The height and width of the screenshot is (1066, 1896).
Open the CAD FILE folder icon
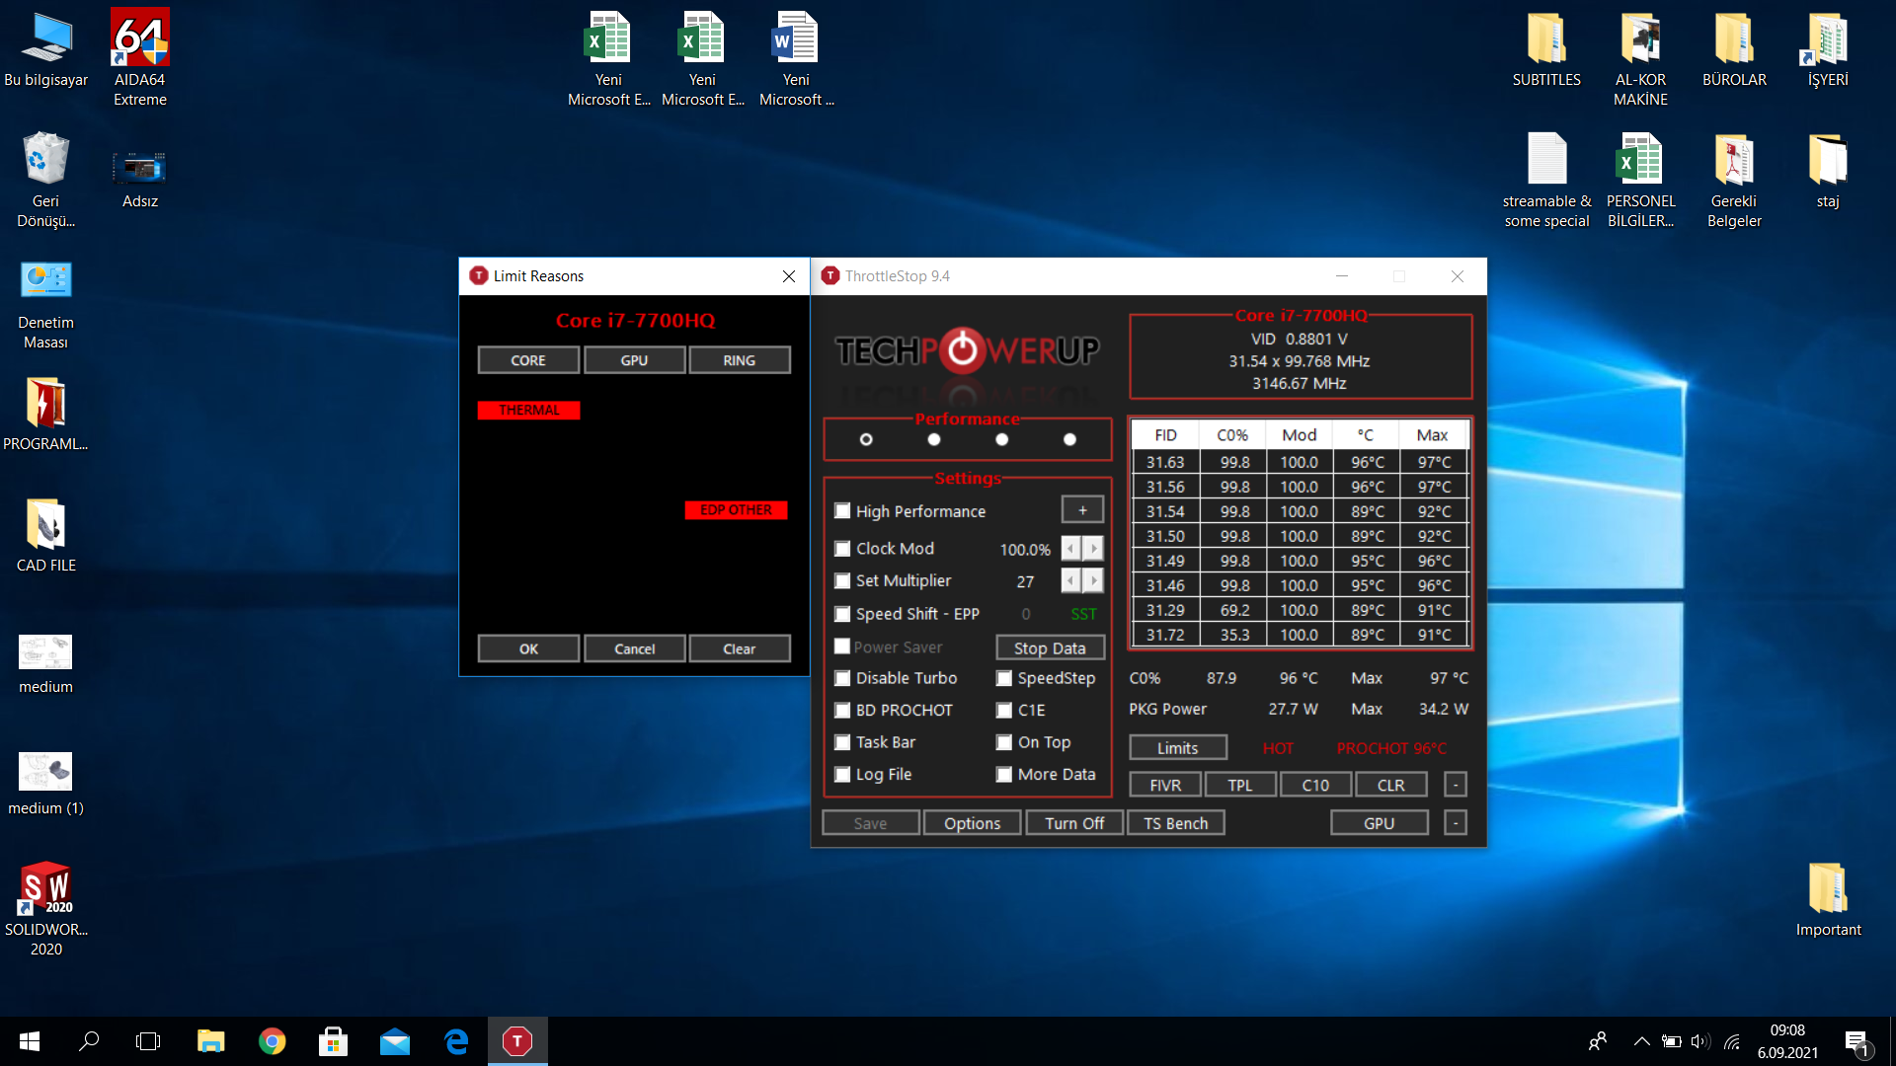coord(45,525)
